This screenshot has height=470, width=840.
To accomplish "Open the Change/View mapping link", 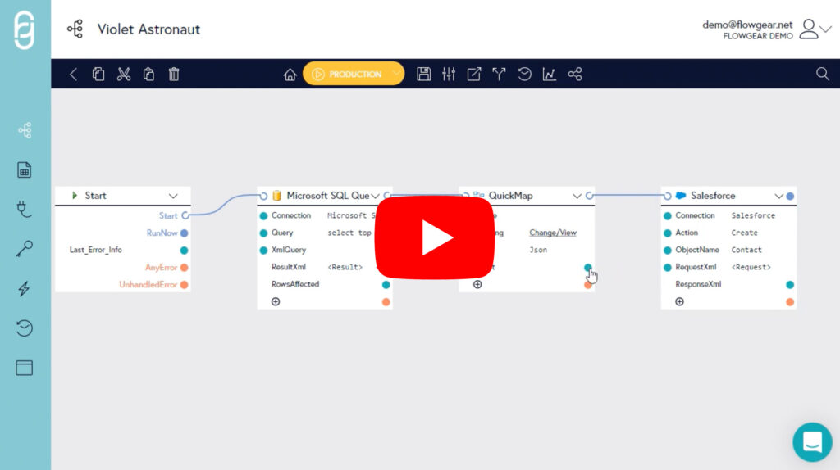I will pos(553,233).
